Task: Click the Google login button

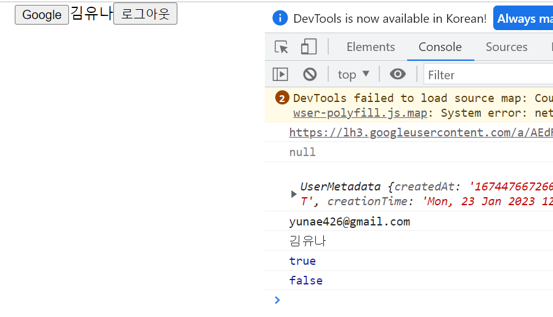Action: click(x=42, y=15)
